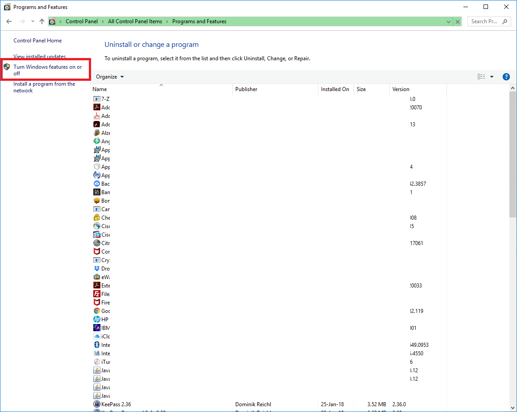Screen dimensions: 517x412
Task: Click the X button beside the address bar
Action: pyautogui.click(x=458, y=22)
